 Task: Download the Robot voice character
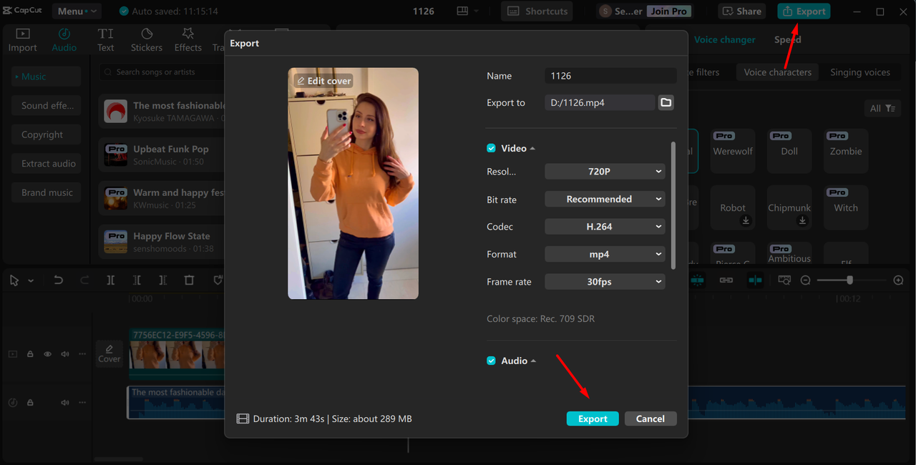[x=746, y=220]
